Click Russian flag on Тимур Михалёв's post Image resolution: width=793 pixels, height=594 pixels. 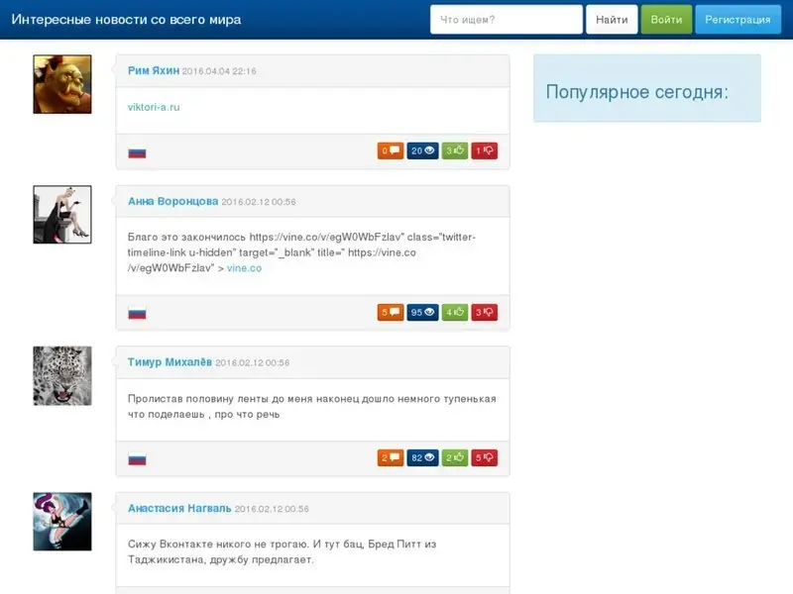137,459
